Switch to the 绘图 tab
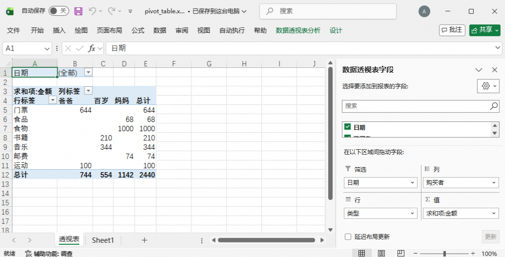505x257 pixels. 81,30
